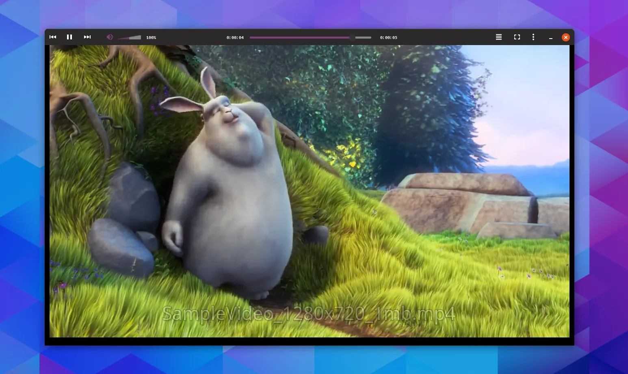
Task: Click the 100% volume label
Action: [x=151, y=37]
